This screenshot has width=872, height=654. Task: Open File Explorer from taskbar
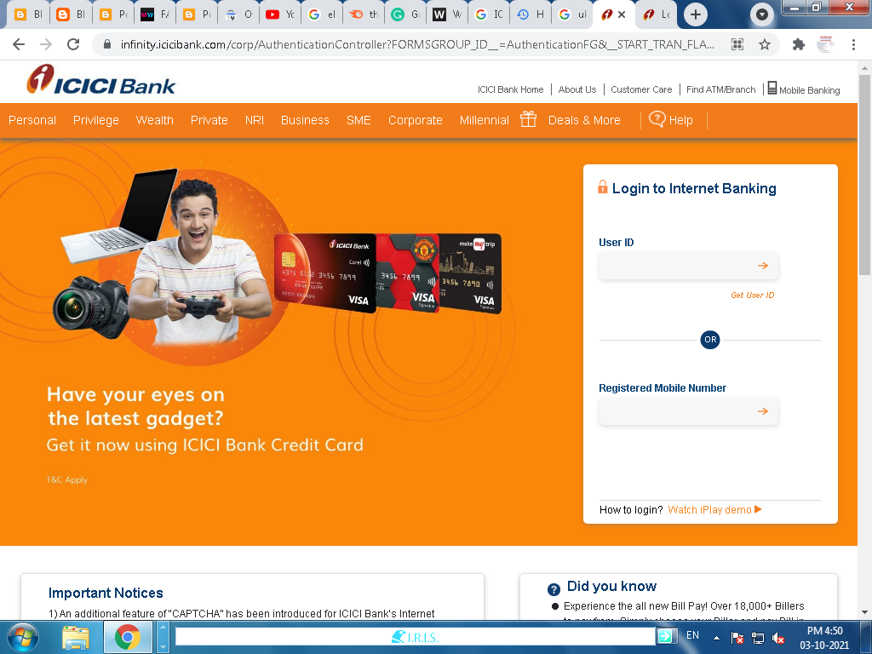(x=76, y=638)
